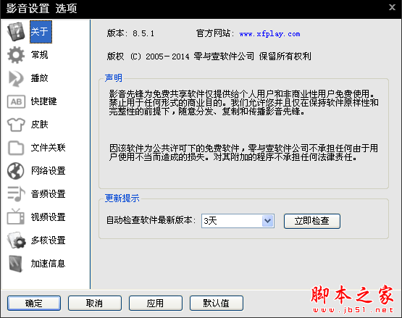402x318 pixels.
Task: Click the 官方网站 label
Action: 215,33
